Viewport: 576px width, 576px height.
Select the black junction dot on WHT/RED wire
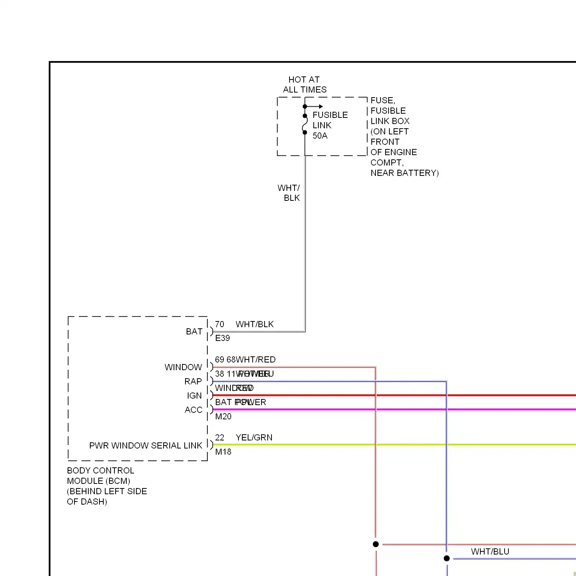pos(376,544)
